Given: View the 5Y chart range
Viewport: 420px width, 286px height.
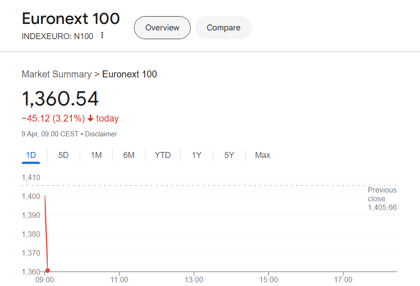Looking at the screenshot, I should click(x=229, y=155).
